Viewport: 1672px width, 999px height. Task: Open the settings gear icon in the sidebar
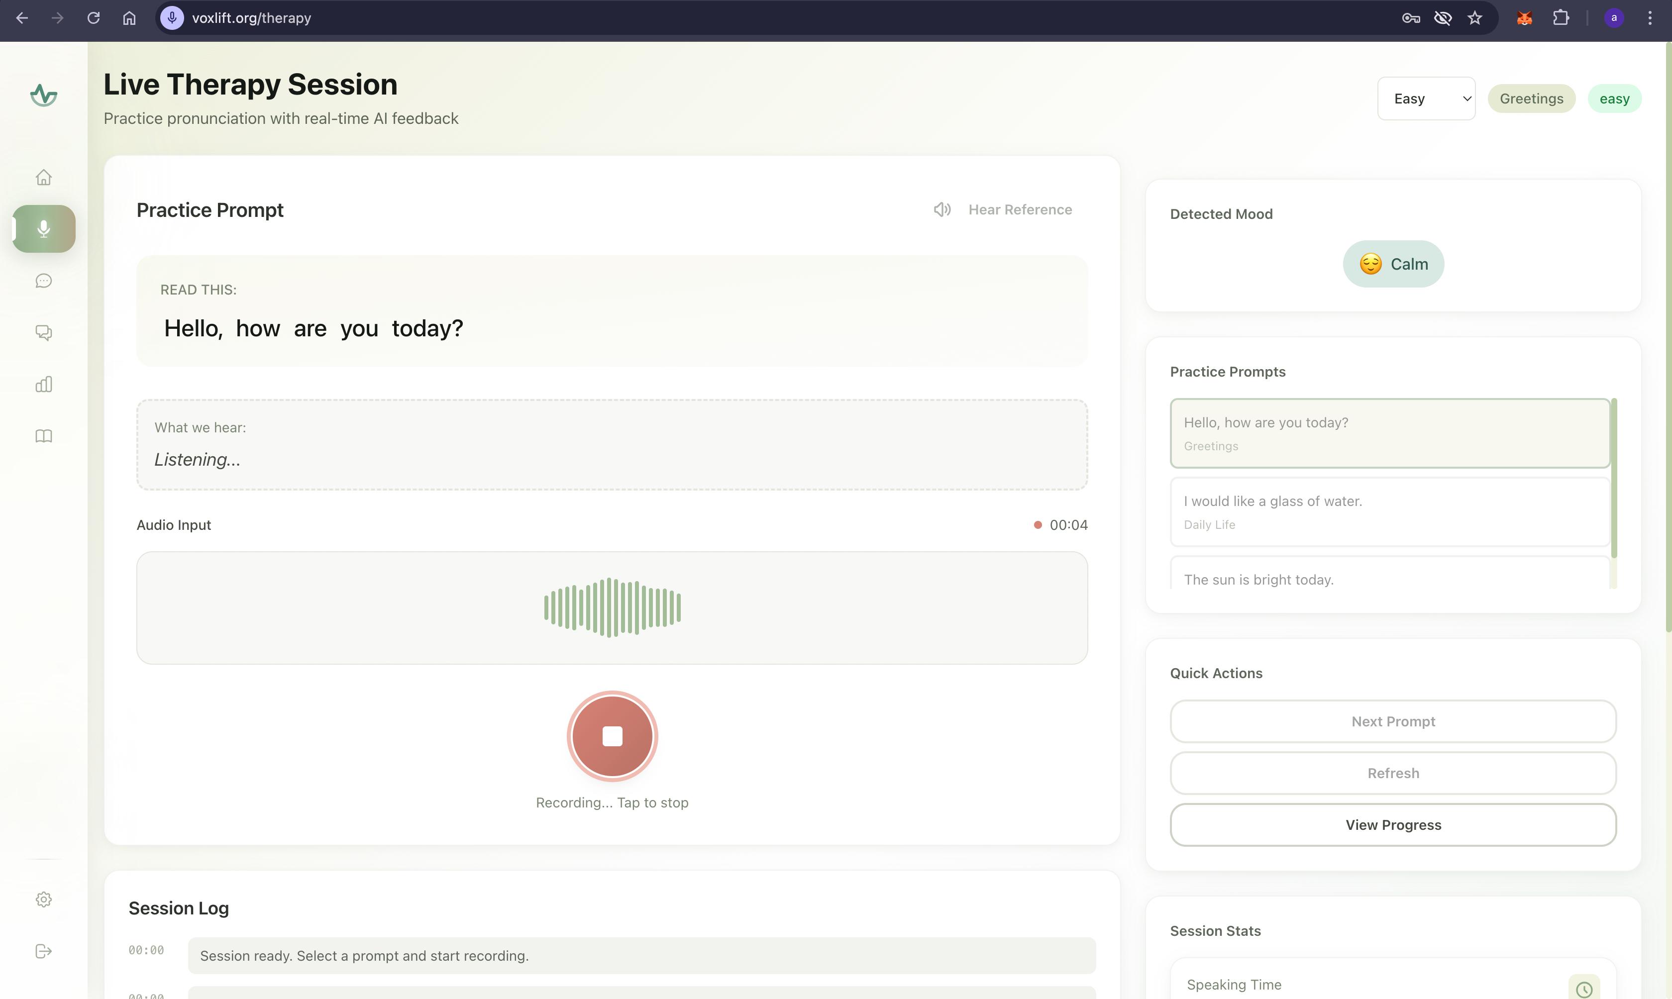click(x=44, y=899)
